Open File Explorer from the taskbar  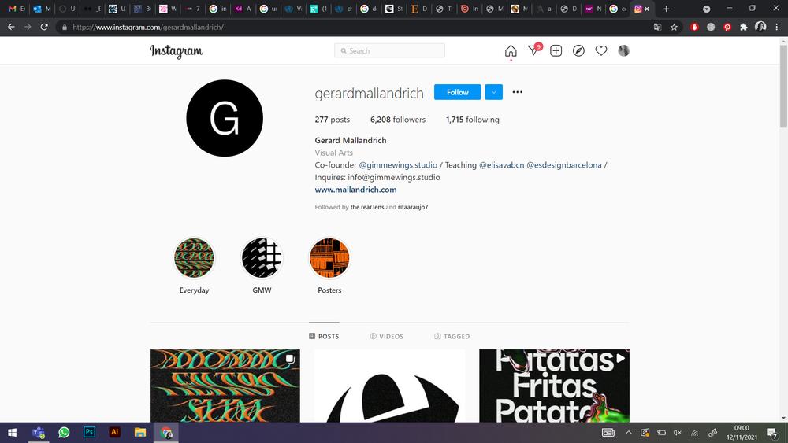[140, 433]
